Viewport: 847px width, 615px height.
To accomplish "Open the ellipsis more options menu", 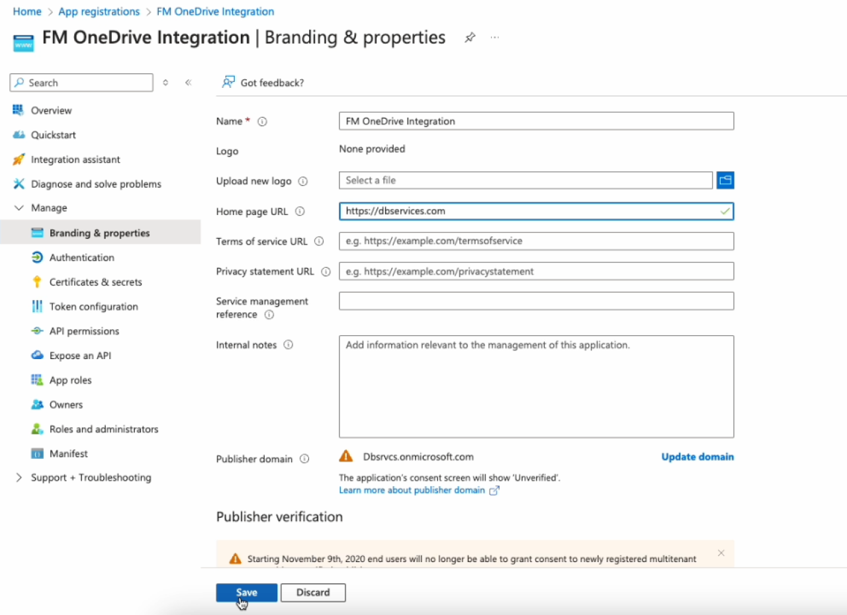I will coord(494,38).
